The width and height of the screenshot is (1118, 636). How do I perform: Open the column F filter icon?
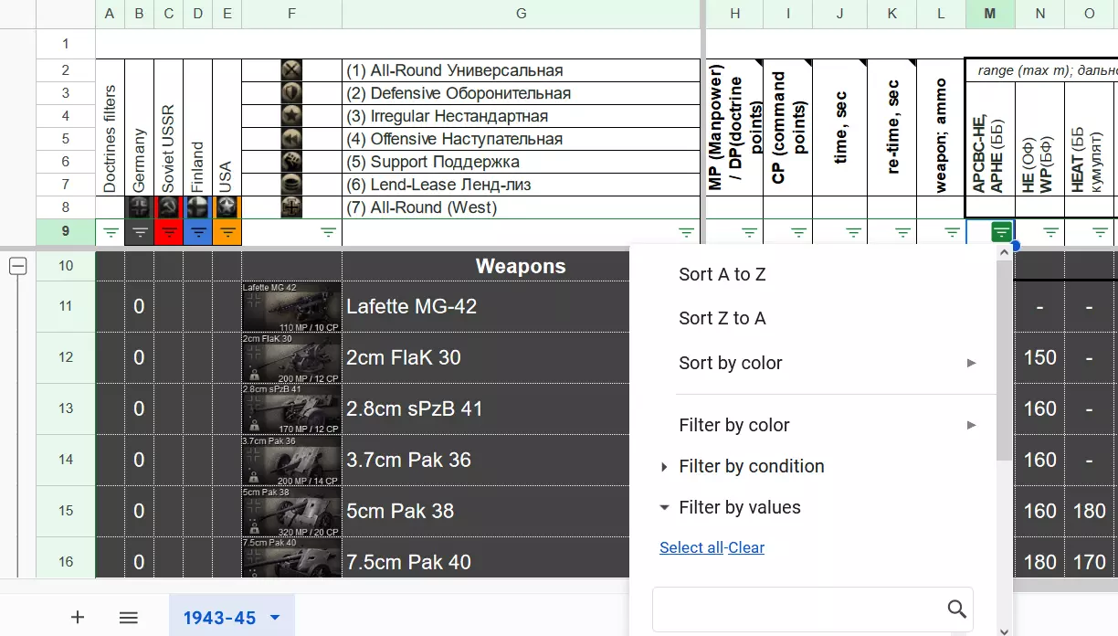click(329, 232)
